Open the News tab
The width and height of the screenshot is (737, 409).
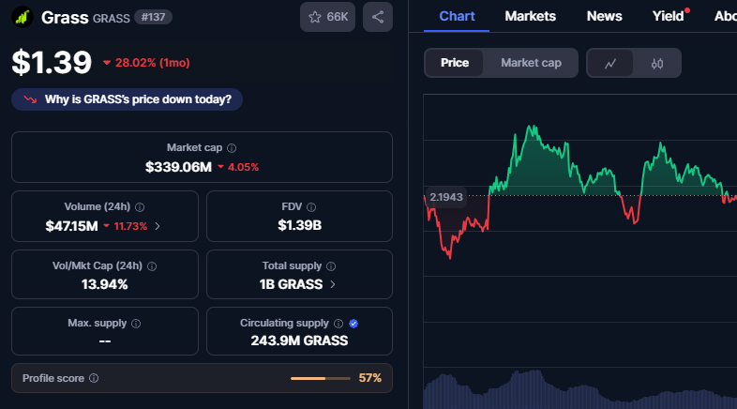point(604,16)
